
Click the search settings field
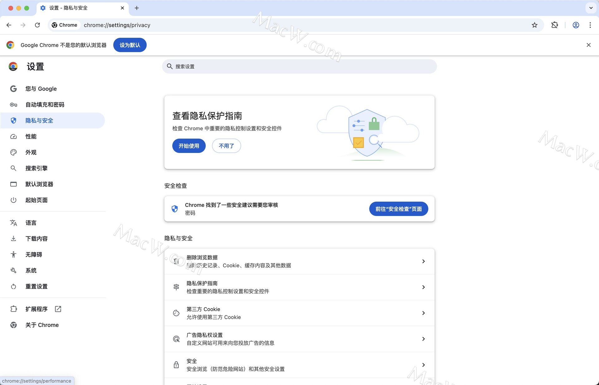pos(299,67)
